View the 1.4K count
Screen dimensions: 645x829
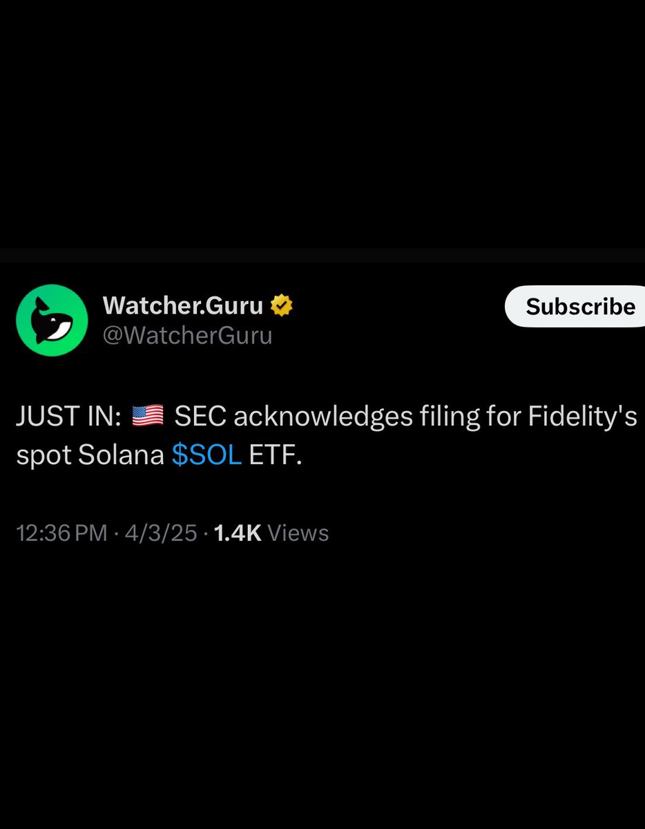click(238, 533)
